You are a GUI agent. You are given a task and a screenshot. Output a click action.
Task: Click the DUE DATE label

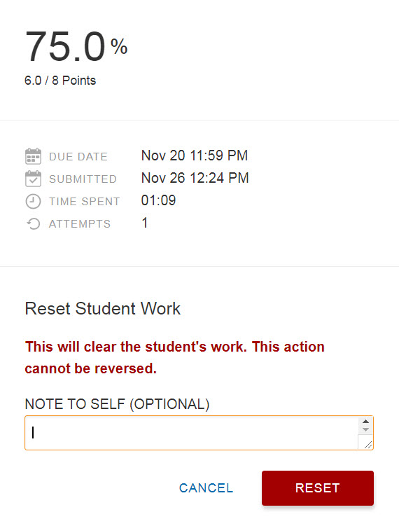(x=78, y=157)
